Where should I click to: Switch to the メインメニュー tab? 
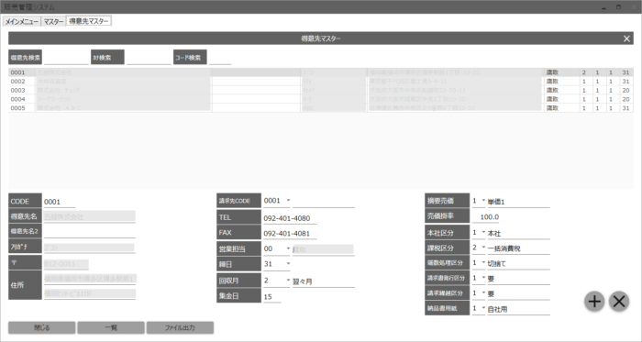(x=22, y=22)
